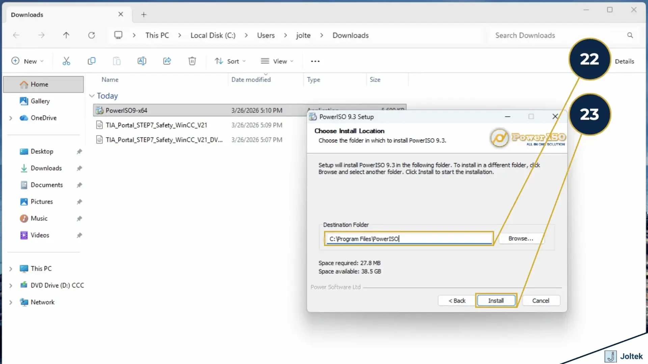Open the New dropdown menu

tap(28, 61)
